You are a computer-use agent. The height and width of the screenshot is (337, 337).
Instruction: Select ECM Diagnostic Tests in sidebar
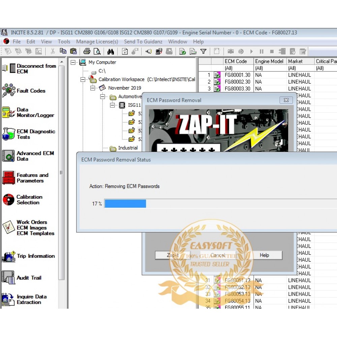click(x=29, y=134)
